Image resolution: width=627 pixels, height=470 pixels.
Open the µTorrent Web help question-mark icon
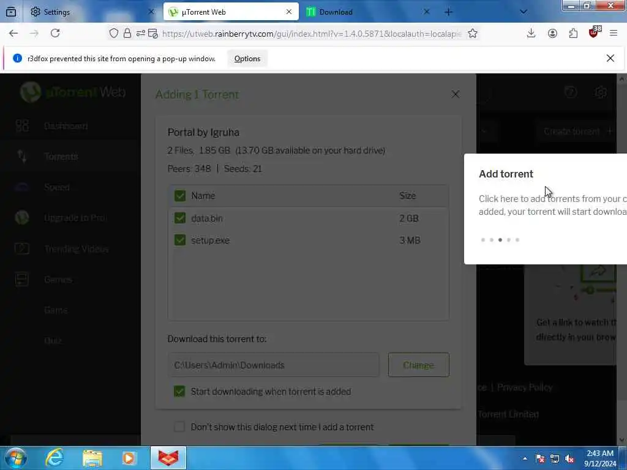click(x=571, y=93)
